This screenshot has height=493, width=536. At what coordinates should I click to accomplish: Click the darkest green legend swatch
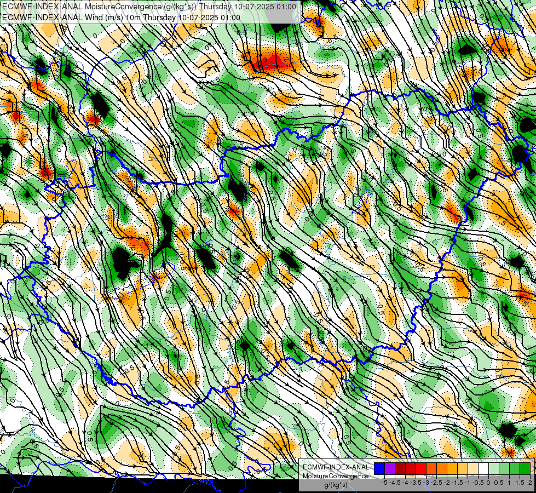[x=525, y=469]
